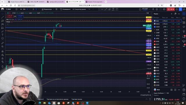Collapse the indicator legend chevron

[x=8, y=24]
